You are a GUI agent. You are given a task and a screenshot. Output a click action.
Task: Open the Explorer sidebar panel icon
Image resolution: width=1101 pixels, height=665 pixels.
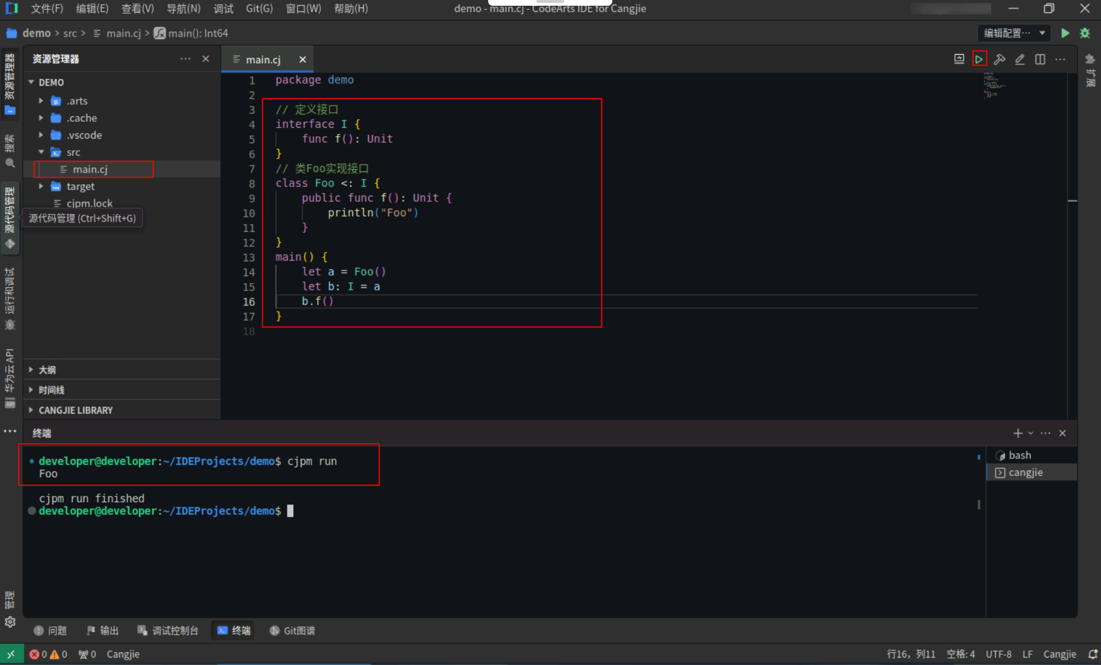(10, 85)
